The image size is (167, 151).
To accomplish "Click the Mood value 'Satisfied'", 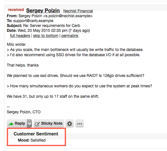I will point(38,140).
